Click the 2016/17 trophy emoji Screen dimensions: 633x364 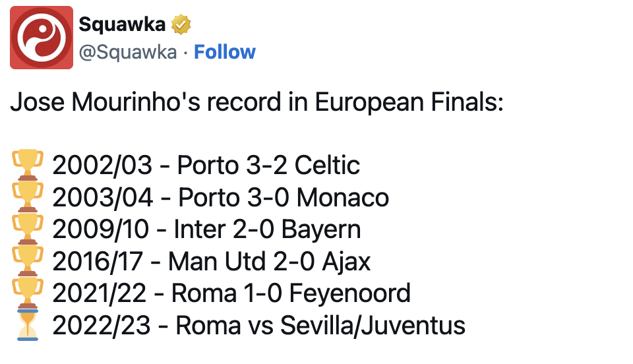(x=28, y=260)
